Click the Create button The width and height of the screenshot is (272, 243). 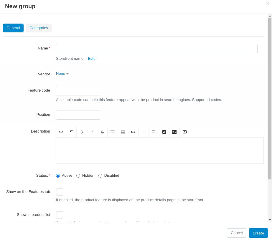[258, 233]
